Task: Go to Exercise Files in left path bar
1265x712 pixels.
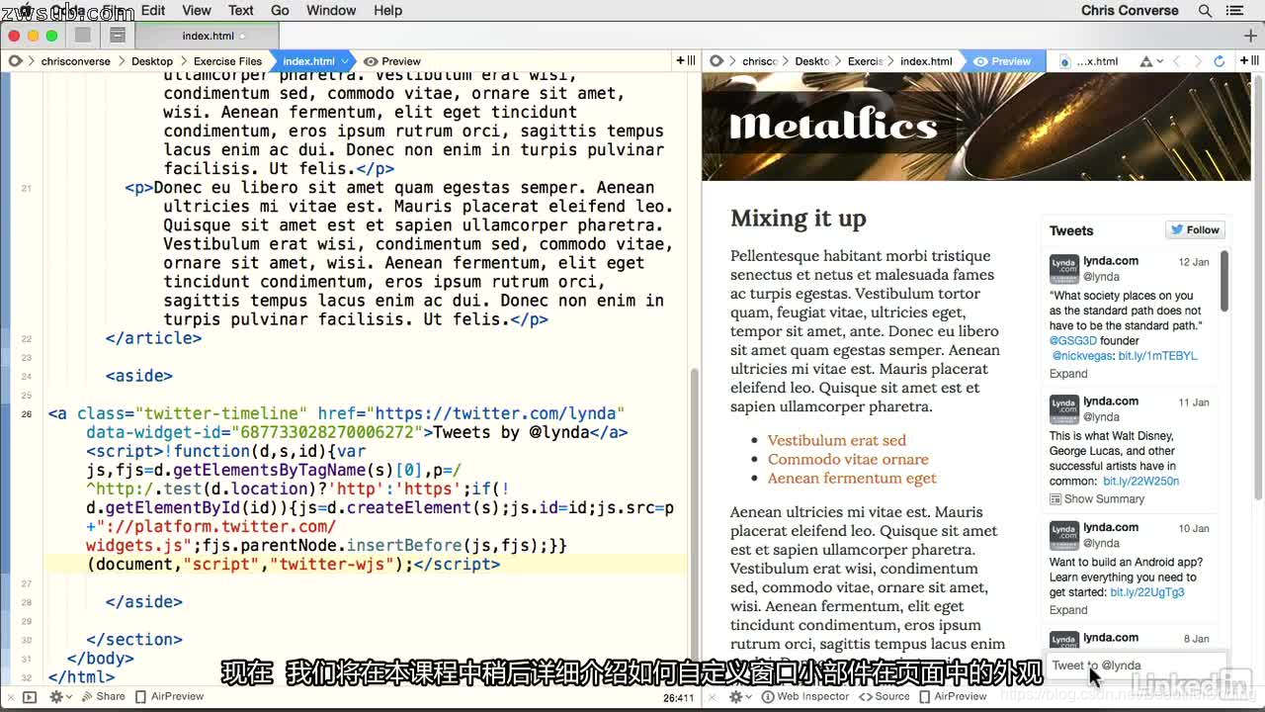Action: coord(227,61)
